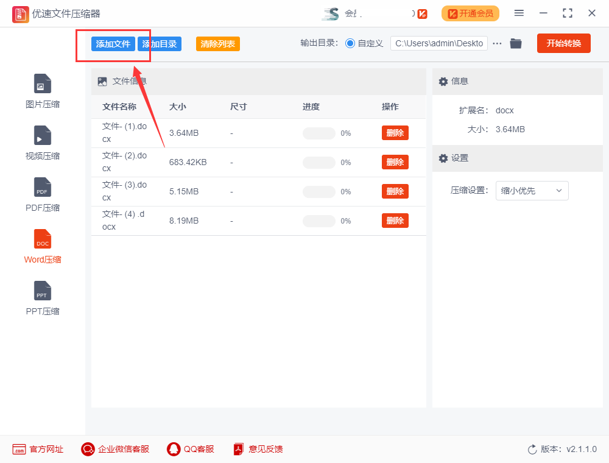Select file name 文件- (1).docx

(x=124, y=133)
